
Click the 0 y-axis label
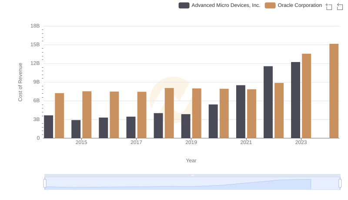38,138
